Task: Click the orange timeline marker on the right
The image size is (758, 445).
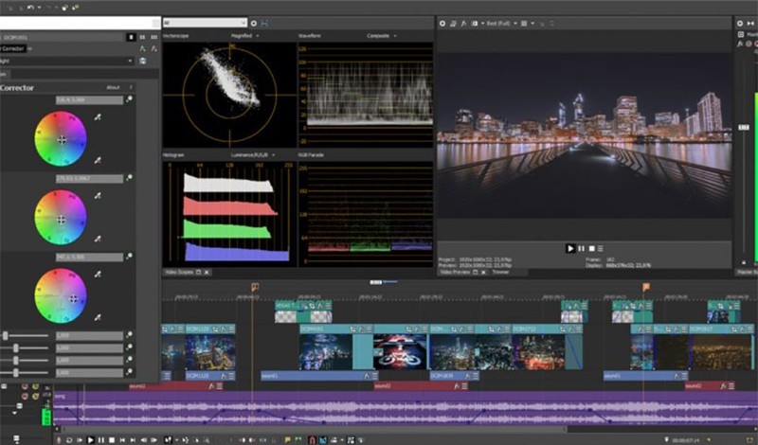Action: click(646, 287)
